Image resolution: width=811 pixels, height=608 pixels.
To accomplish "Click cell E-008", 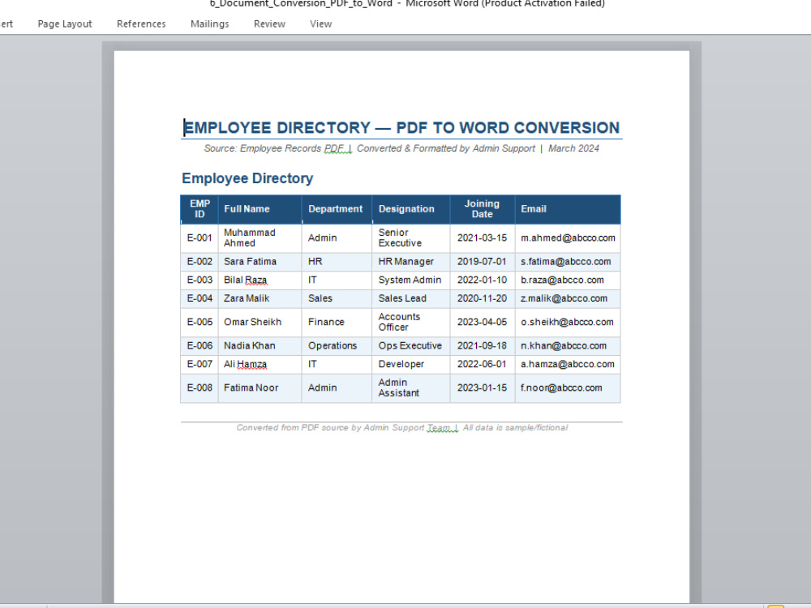I will [x=200, y=387].
